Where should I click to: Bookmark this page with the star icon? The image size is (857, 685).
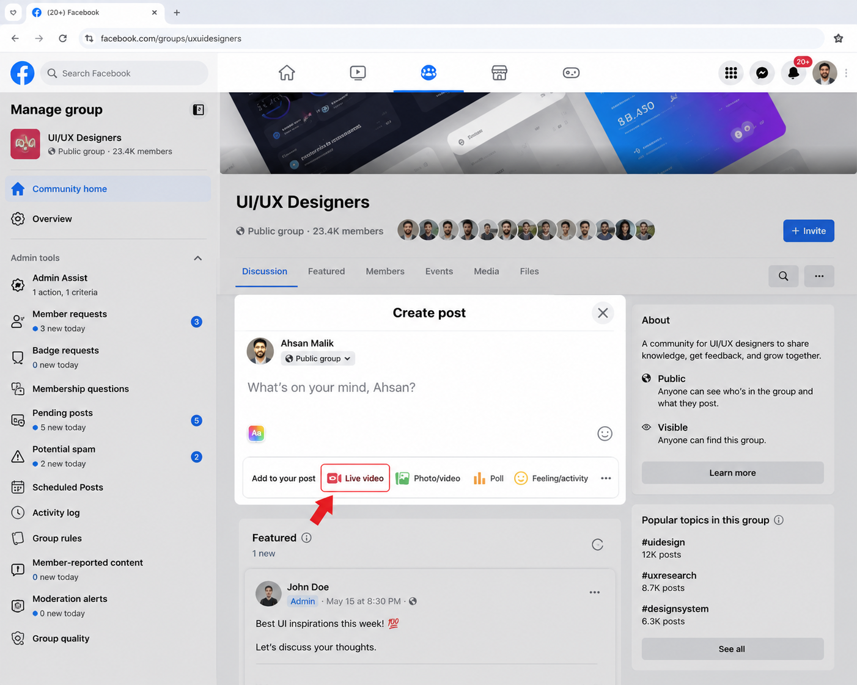[839, 38]
